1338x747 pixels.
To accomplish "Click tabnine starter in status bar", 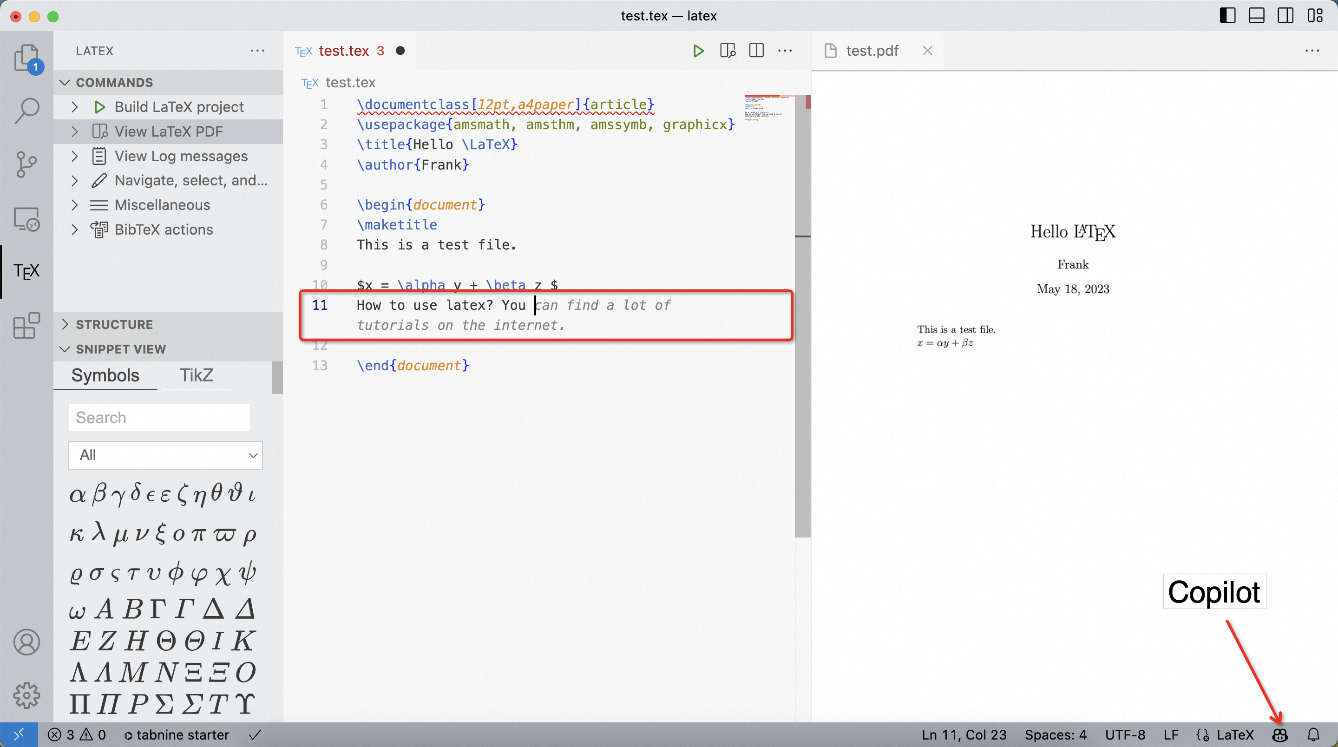I will tap(177, 735).
